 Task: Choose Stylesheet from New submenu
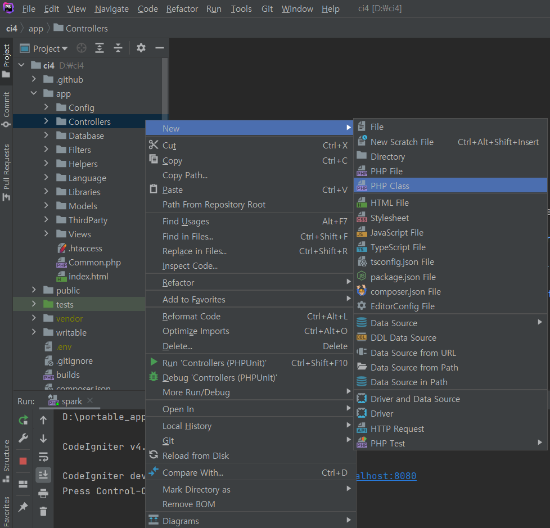pos(450,218)
